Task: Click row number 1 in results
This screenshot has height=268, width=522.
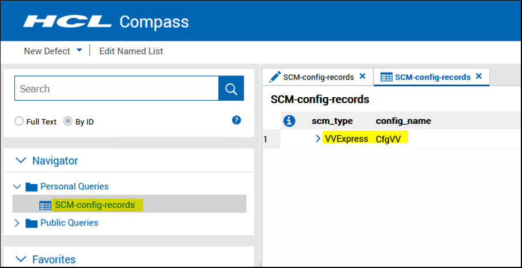Action: click(266, 139)
